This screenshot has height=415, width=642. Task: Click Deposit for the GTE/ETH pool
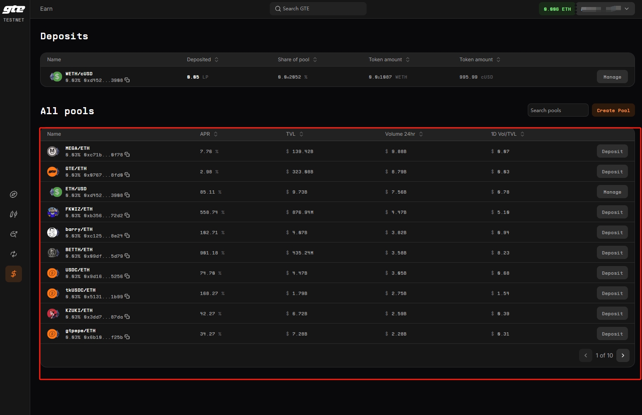click(x=612, y=172)
